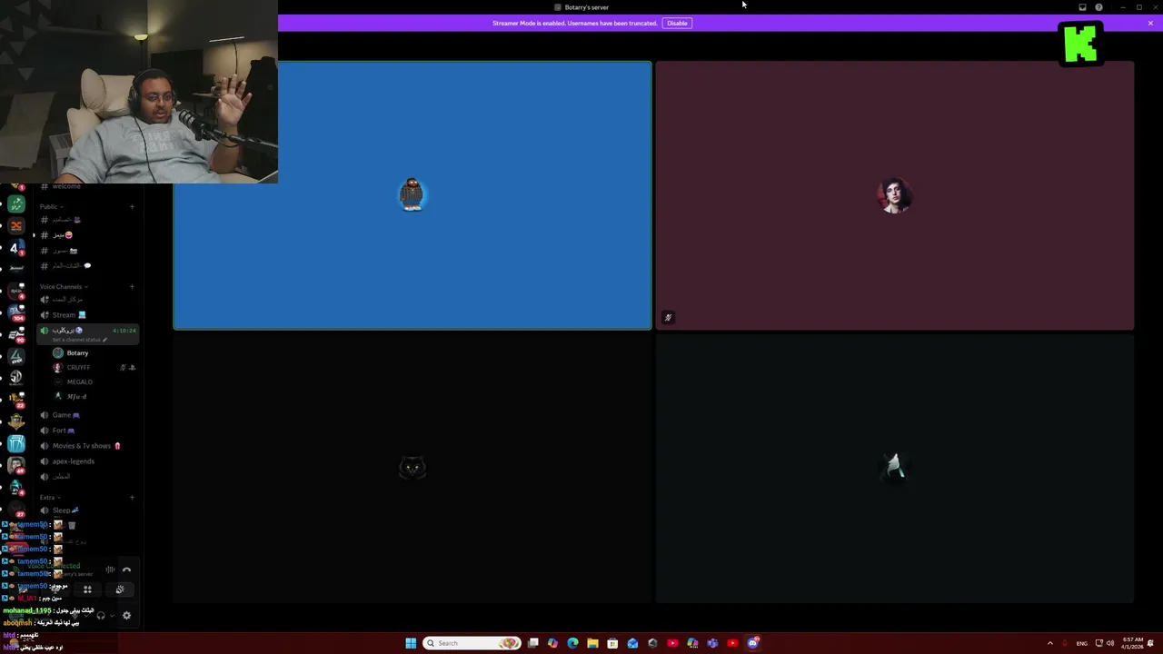Show hidden system tray icons

(x=1050, y=643)
